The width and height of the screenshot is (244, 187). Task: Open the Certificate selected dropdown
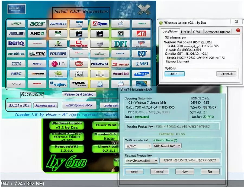pyautogui.click(x=138, y=146)
